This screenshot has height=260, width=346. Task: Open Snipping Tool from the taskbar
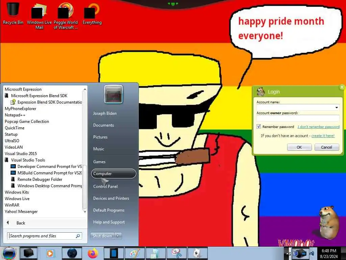click(176, 253)
